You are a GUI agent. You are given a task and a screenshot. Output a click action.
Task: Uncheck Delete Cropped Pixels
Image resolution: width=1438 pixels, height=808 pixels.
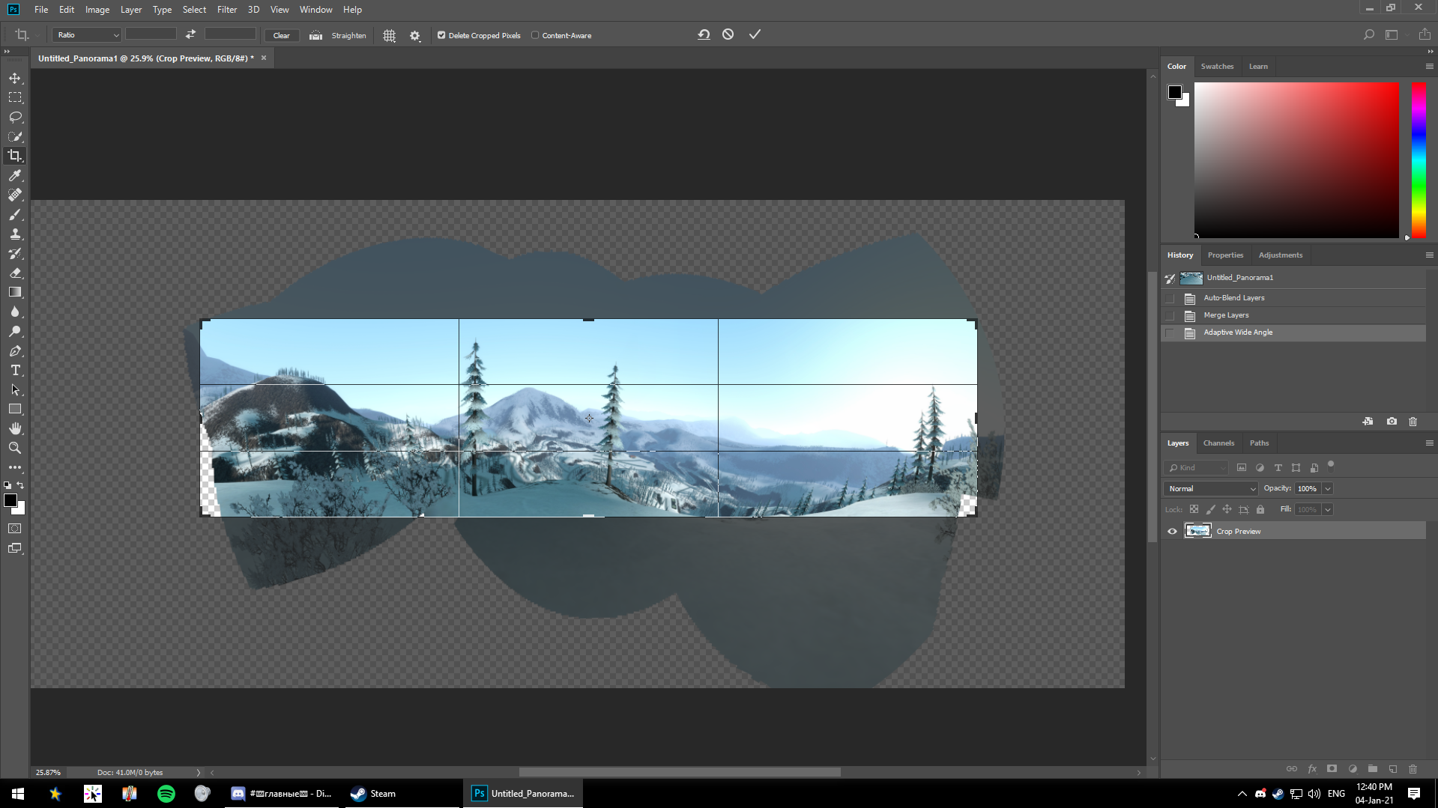(441, 35)
